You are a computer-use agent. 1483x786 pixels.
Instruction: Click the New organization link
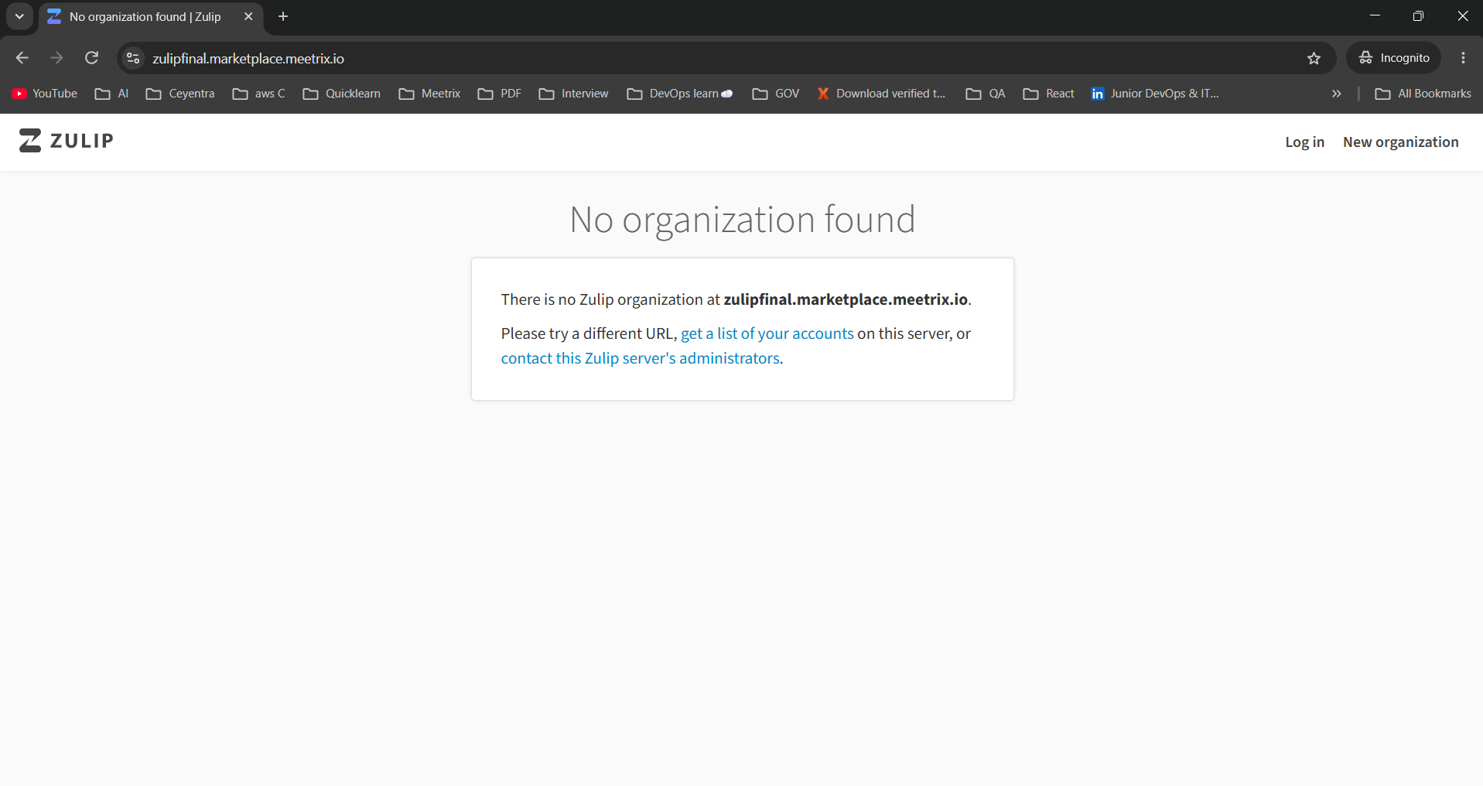tap(1400, 142)
